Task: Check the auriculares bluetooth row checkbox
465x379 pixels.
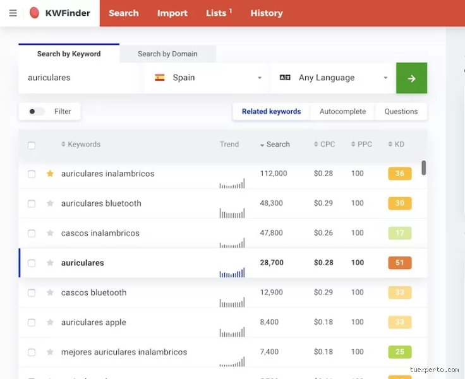Action: [x=32, y=204]
